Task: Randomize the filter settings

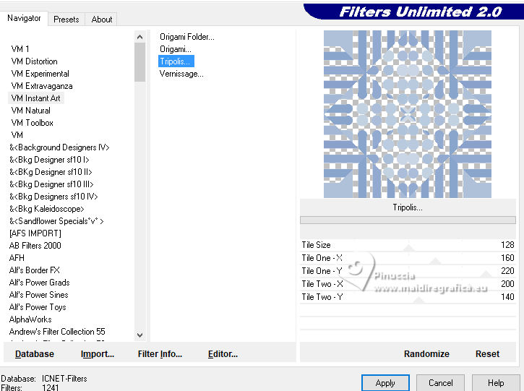Action: [x=426, y=354]
